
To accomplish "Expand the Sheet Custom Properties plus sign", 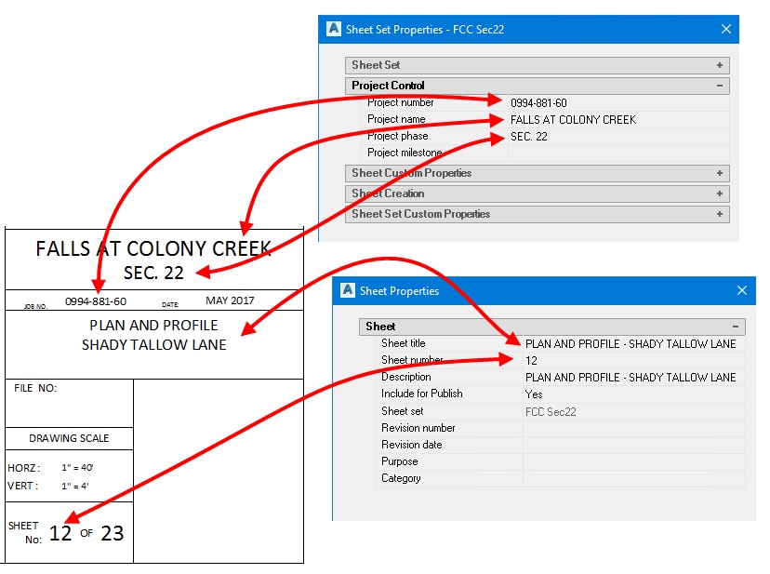I will click(720, 173).
